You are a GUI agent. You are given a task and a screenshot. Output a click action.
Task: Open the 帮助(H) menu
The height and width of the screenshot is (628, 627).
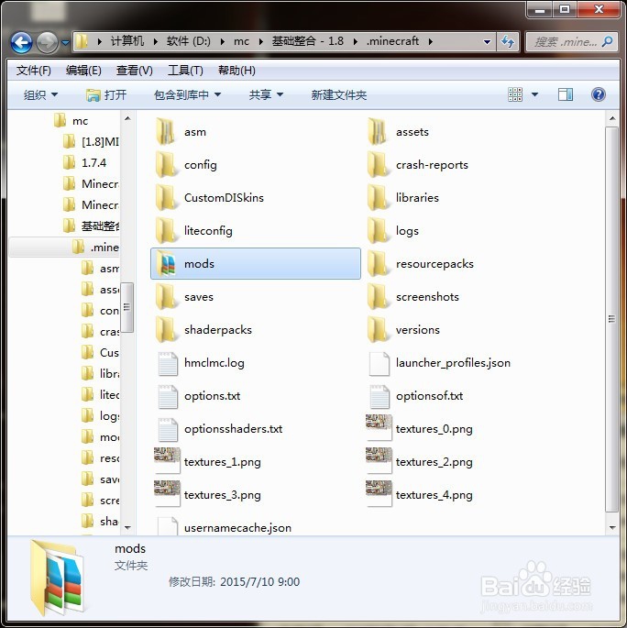pyautogui.click(x=236, y=71)
